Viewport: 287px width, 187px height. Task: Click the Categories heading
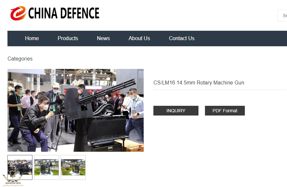(x=20, y=59)
